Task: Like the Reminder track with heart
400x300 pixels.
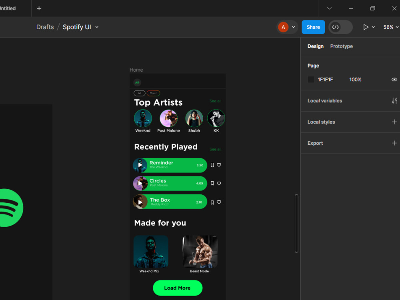Action: pos(219,165)
